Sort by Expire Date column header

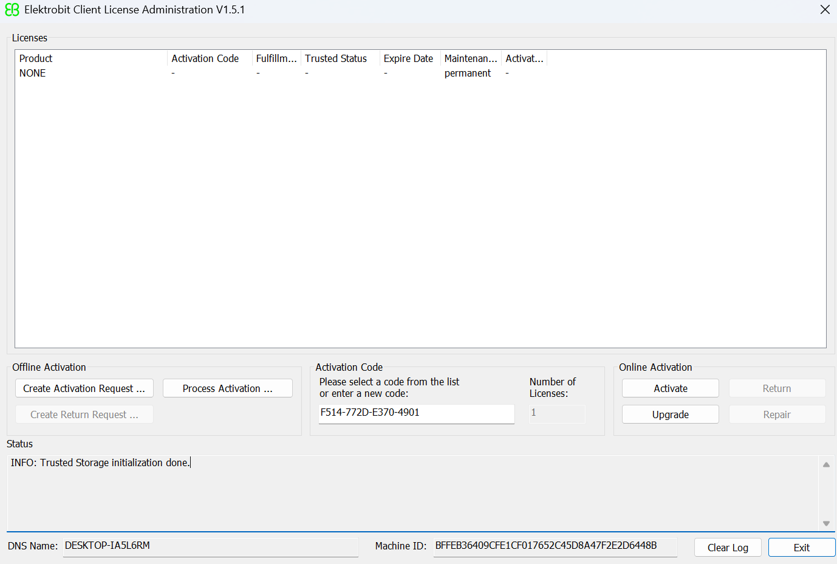(x=410, y=58)
